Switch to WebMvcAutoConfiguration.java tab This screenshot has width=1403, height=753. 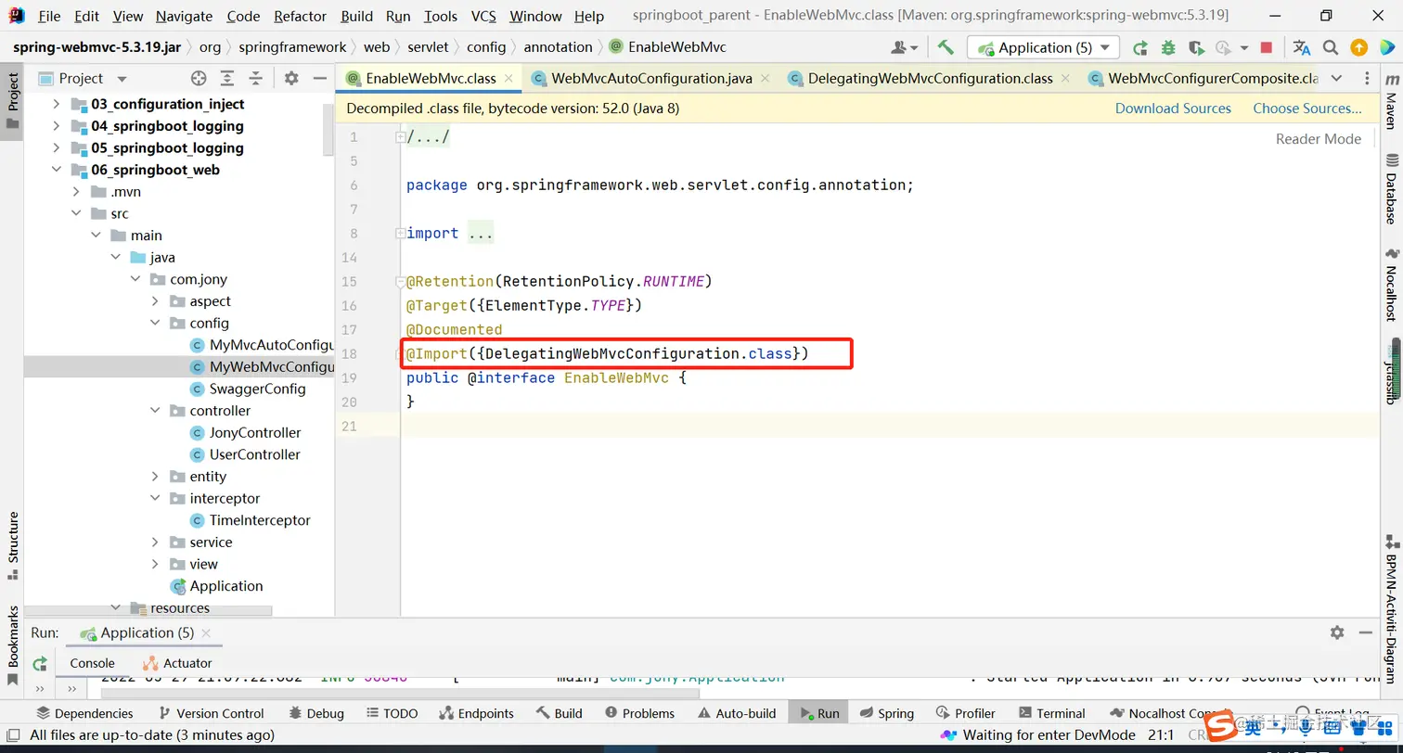[x=651, y=79]
